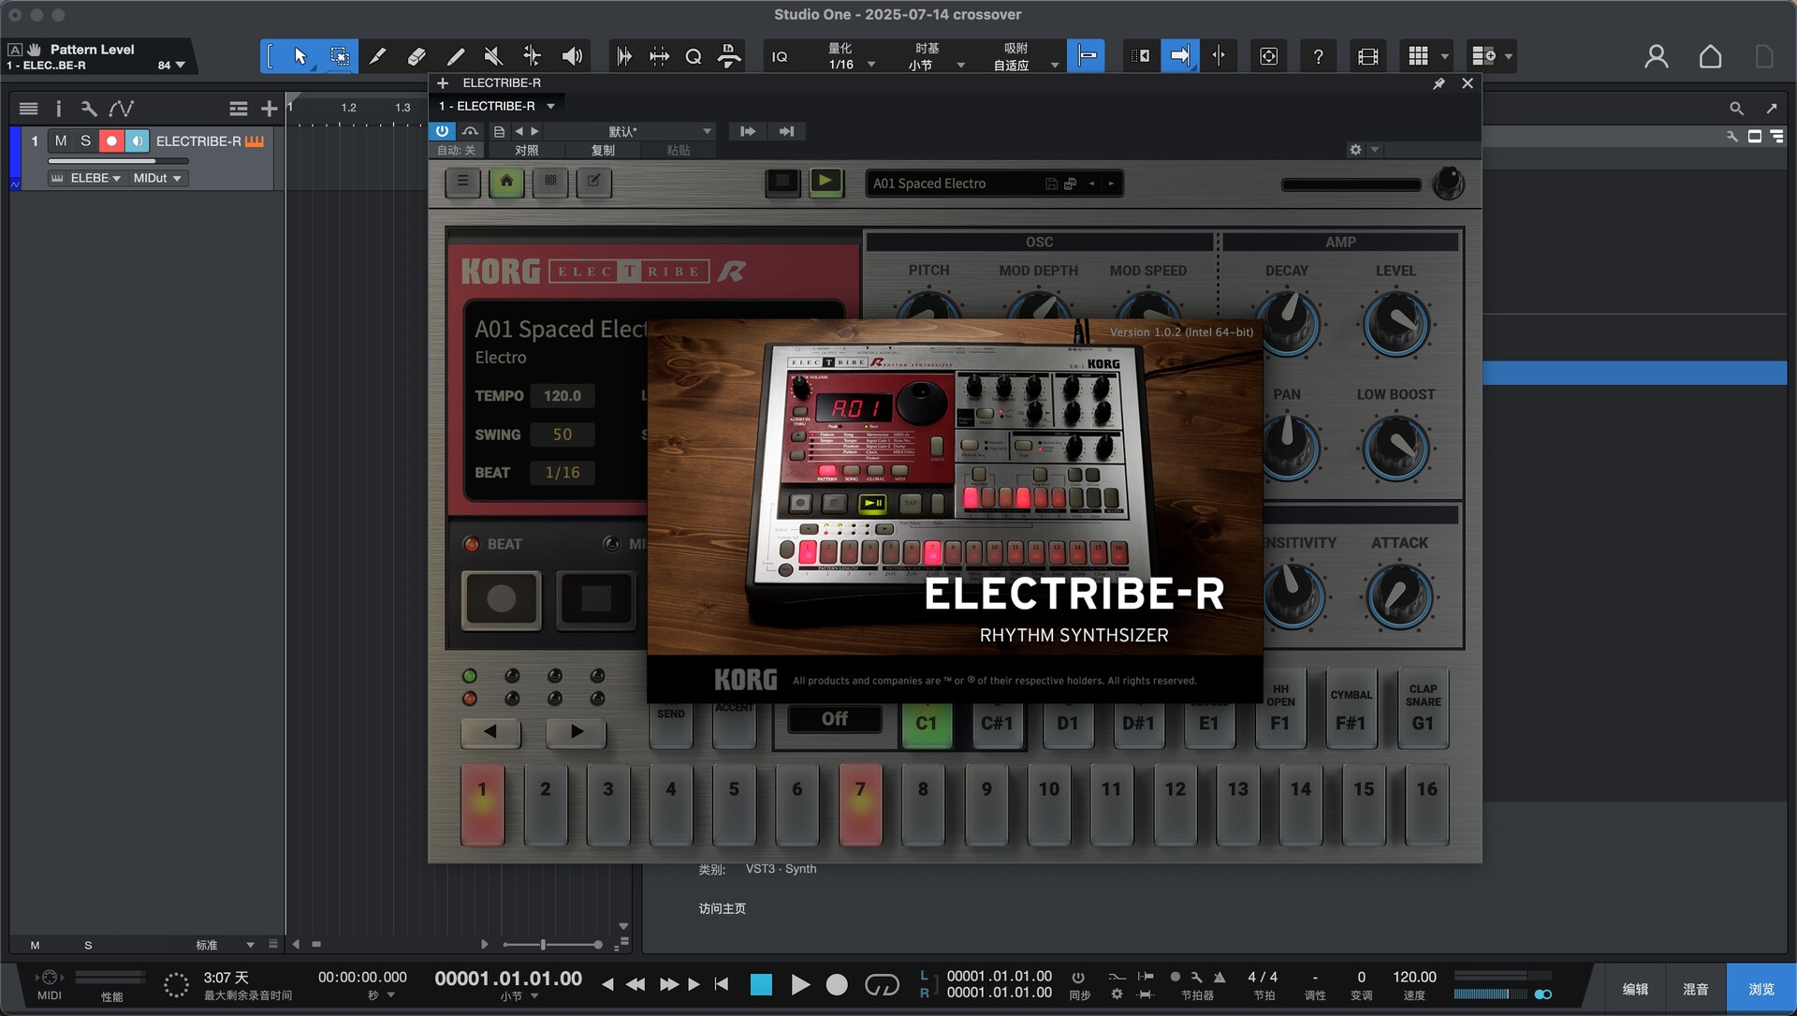Click the 4 / 4 time signature
This screenshot has height=1016, width=1797.
click(x=1263, y=978)
